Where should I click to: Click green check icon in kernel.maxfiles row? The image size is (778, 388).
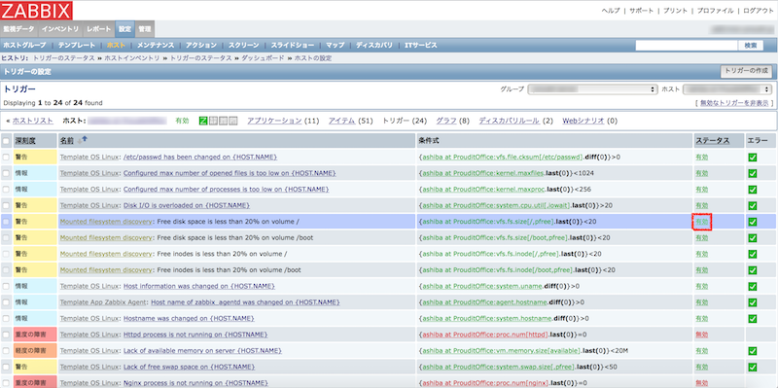point(753,173)
